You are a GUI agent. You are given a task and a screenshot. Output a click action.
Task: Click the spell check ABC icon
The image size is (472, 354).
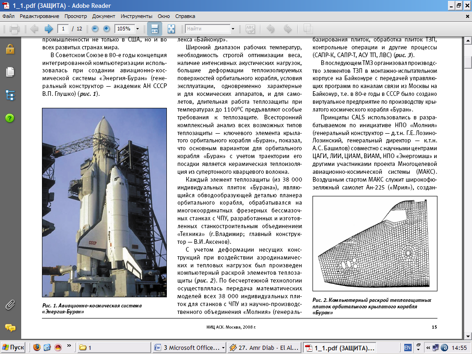(250, 29)
